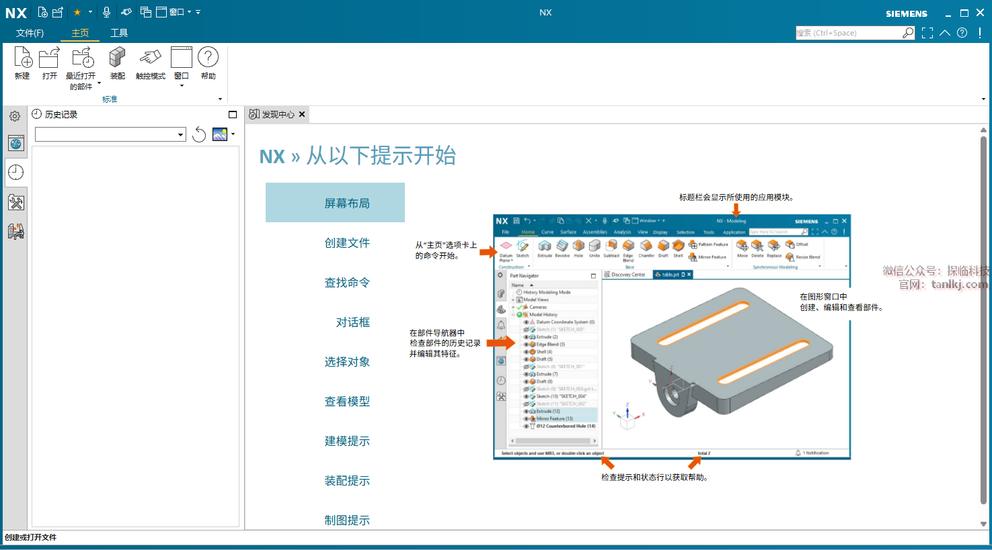The image size is (992, 550).
Task: Click the Discovery Center vertical scrollbar
Action: (x=983, y=322)
